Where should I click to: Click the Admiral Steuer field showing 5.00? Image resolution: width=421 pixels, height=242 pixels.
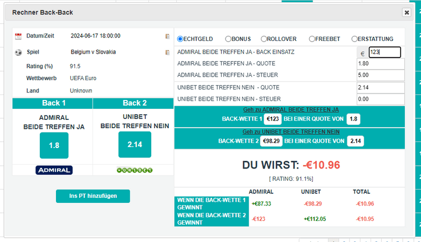pos(381,75)
